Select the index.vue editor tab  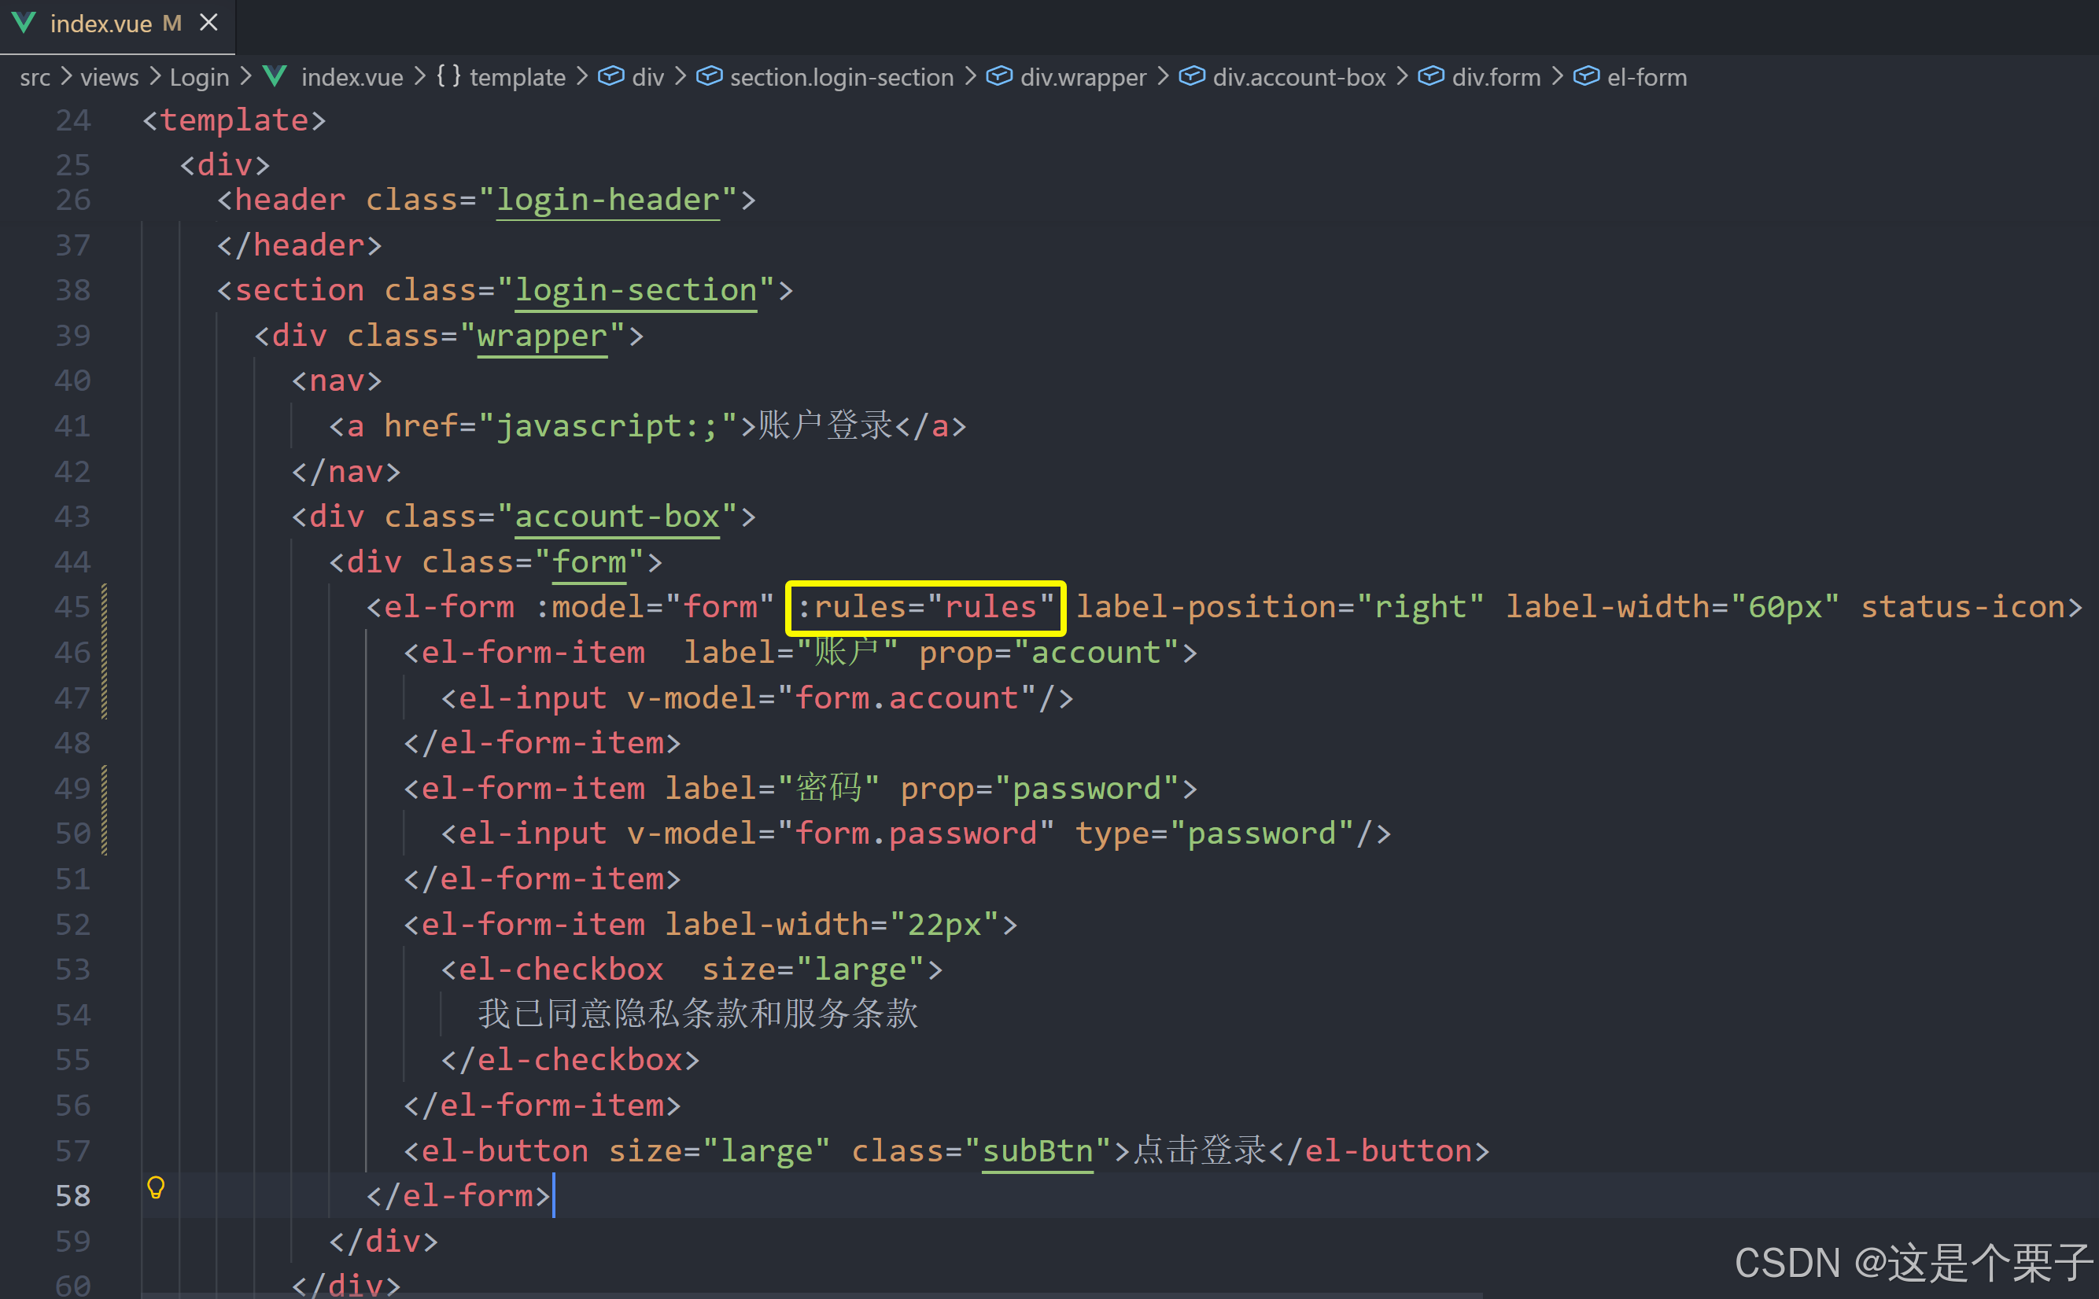pos(101,24)
